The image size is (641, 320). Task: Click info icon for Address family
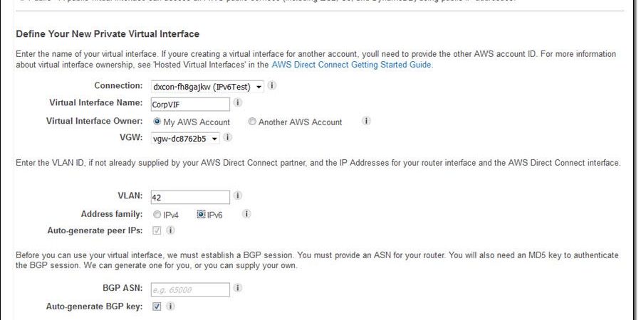coord(246,214)
